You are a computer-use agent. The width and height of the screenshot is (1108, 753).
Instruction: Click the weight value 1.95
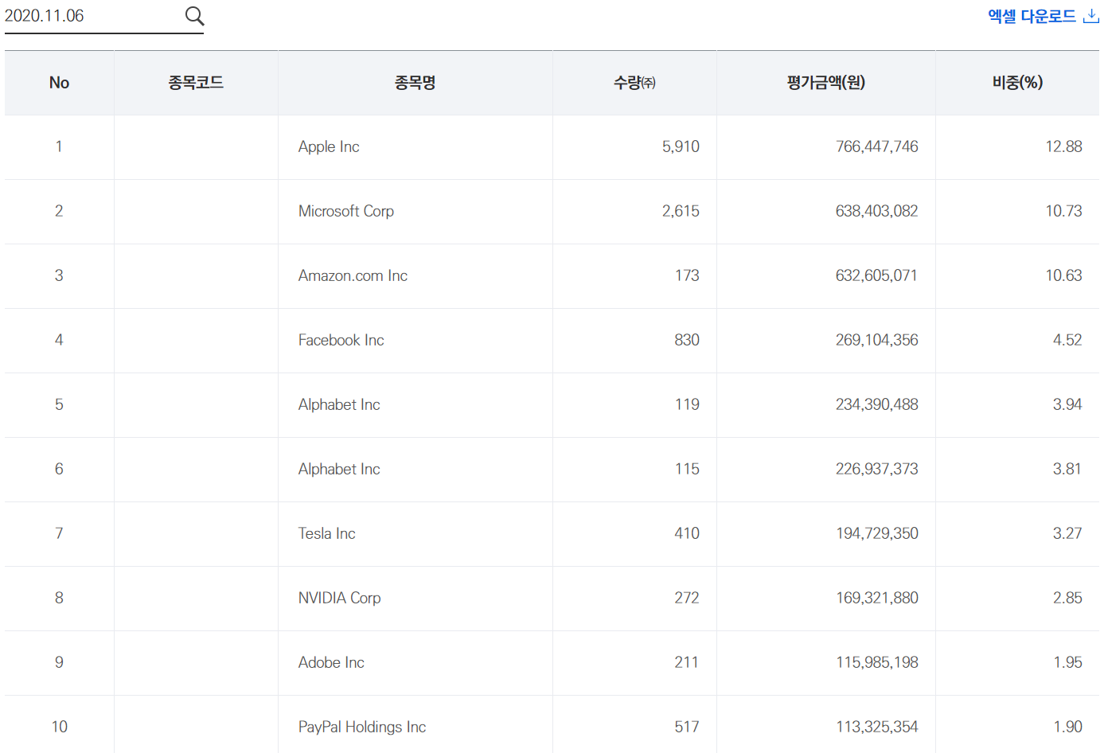[1067, 662]
